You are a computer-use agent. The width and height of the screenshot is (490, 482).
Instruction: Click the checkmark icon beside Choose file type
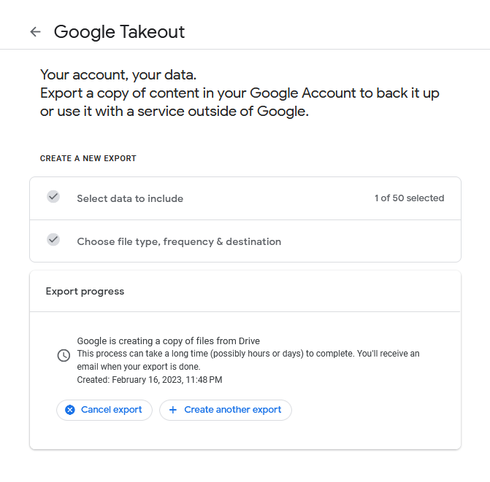point(53,240)
